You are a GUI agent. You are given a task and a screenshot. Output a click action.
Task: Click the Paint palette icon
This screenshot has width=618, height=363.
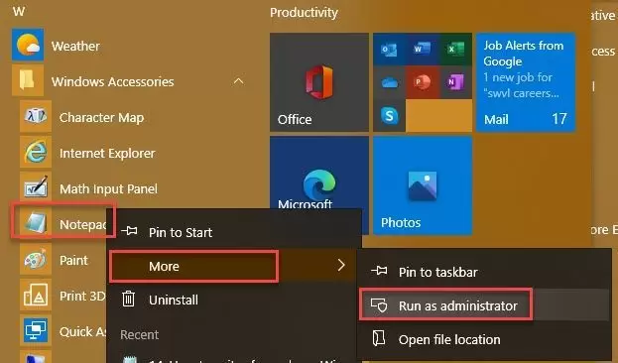36,260
